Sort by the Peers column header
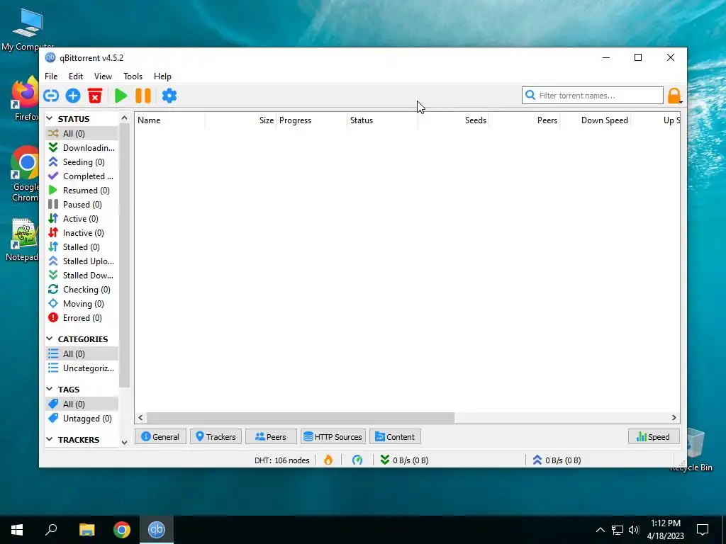 (524, 120)
